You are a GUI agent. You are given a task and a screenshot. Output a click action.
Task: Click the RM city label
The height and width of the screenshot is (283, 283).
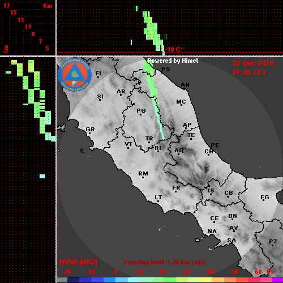coord(143,174)
